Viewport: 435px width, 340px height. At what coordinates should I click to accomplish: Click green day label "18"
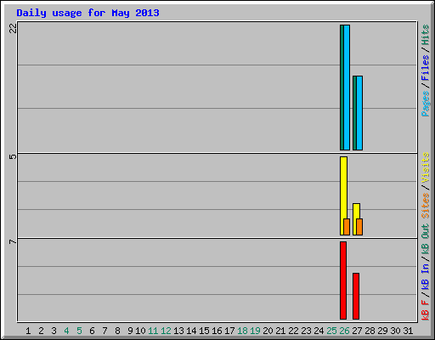click(242, 331)
